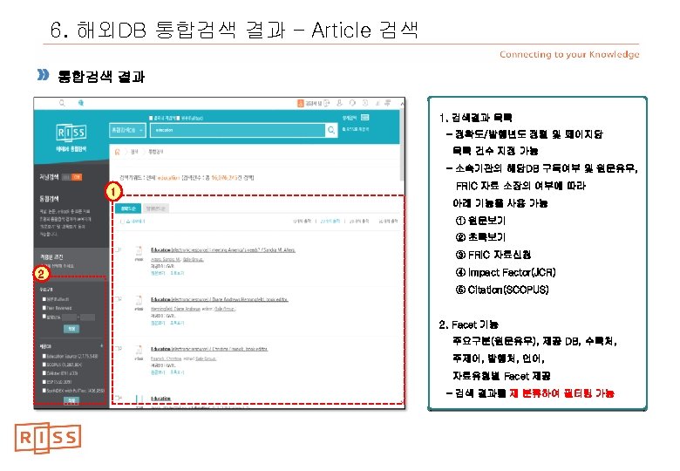This screenshot has height=471, width=680.
Task: Select the checkbox of the Christine Nasso result
Action: click(x=118, y=348)
